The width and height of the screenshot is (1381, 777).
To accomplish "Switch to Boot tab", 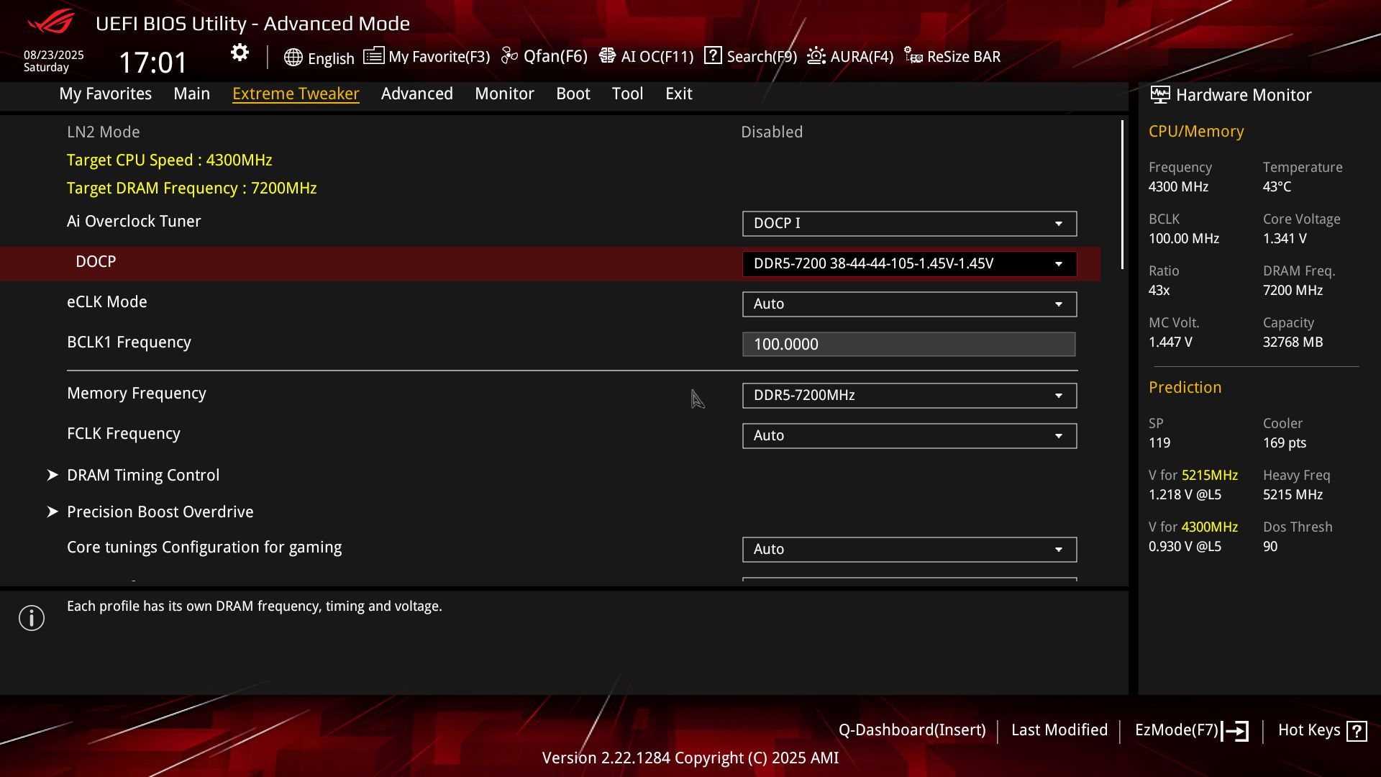I will click(573, 94).
